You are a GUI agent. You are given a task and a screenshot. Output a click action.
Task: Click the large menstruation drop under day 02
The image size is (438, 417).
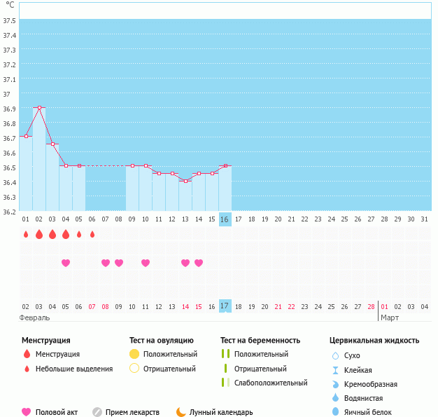pyautogui.click(x=39, y=234)
